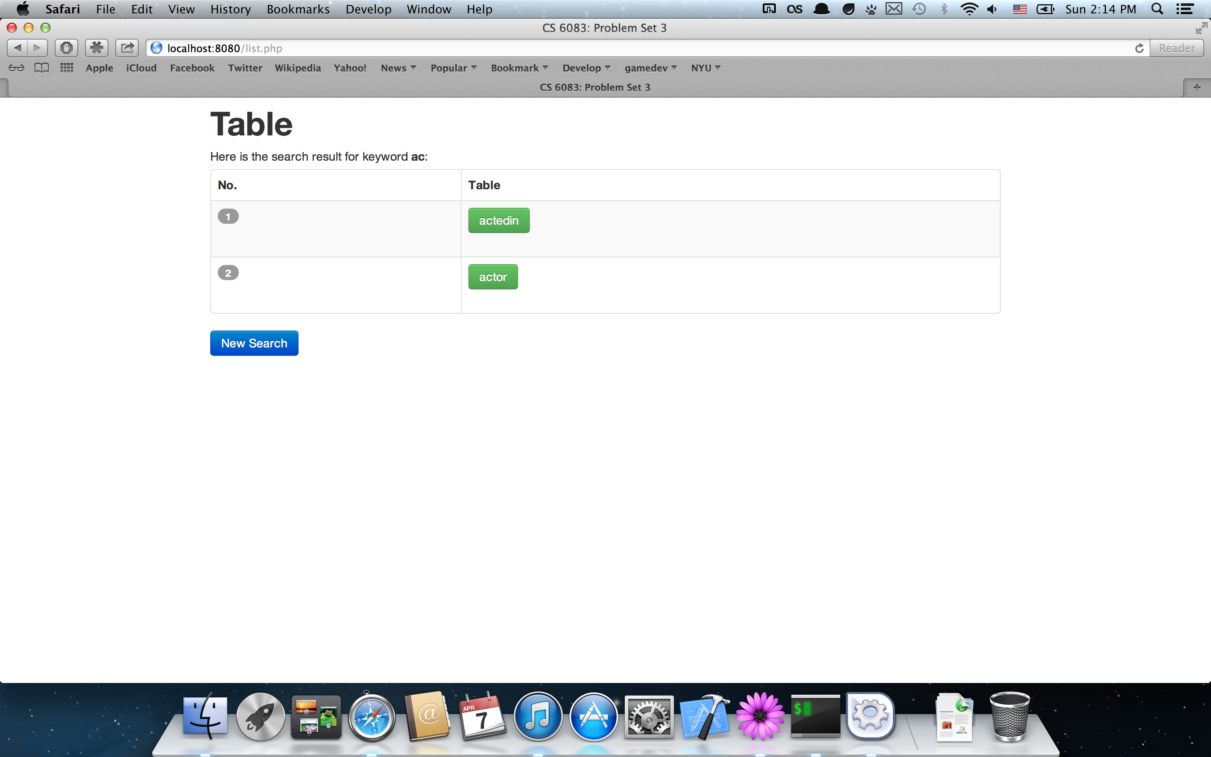Expand the NYU bookmarks folder
Viewport: 1211px width, 757px height.
pyautogui.click(x=705, y=68)
